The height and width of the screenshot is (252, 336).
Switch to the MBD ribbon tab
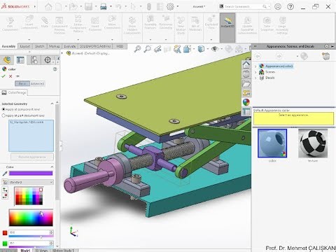120,46
